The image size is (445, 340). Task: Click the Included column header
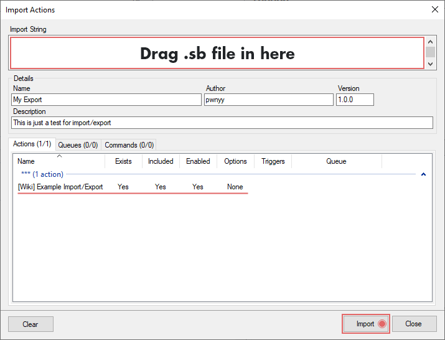point(161,161)
